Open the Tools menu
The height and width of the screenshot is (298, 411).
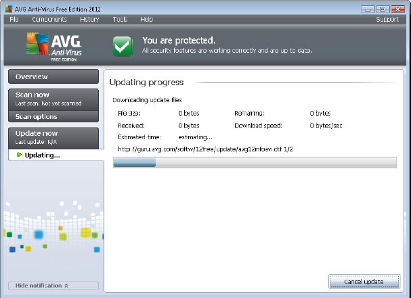tap(120, 20)
